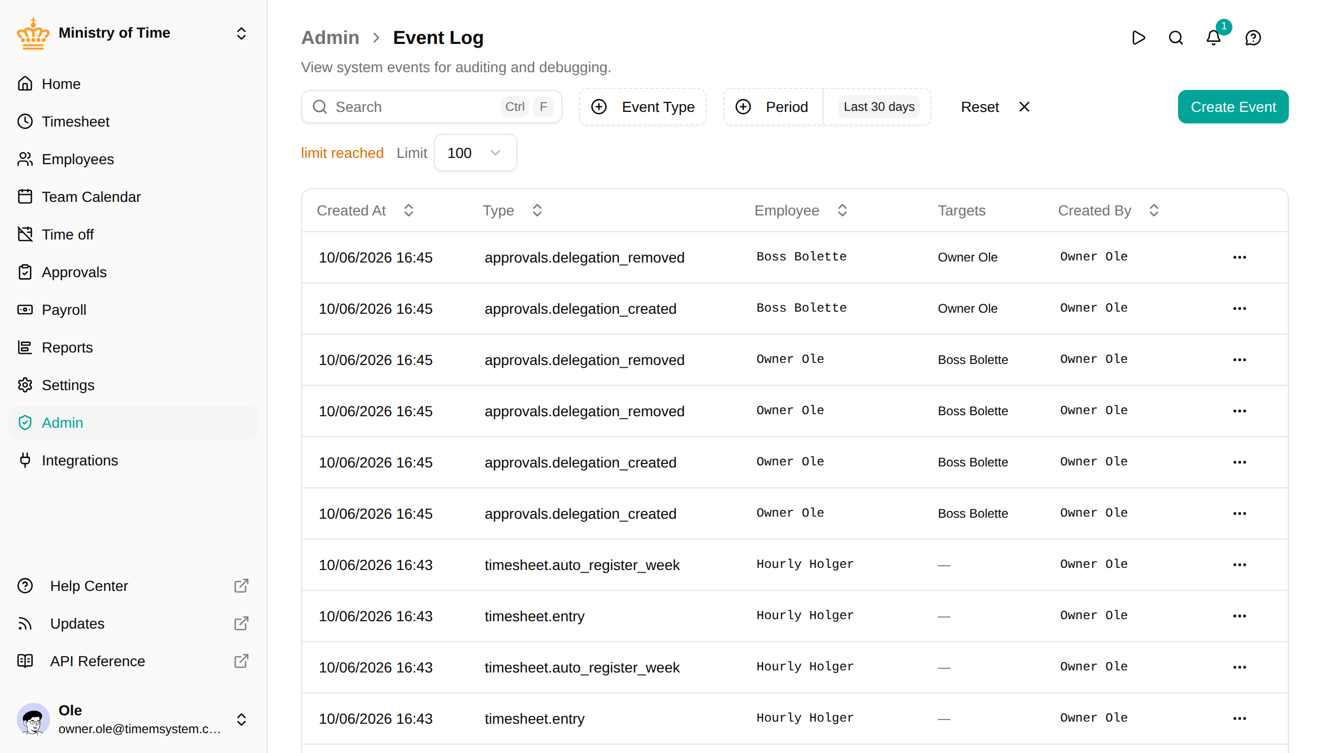1338x753 pixels.
Task: Expand the Ministry of Time workspace switcher
Action: (241, 33)
